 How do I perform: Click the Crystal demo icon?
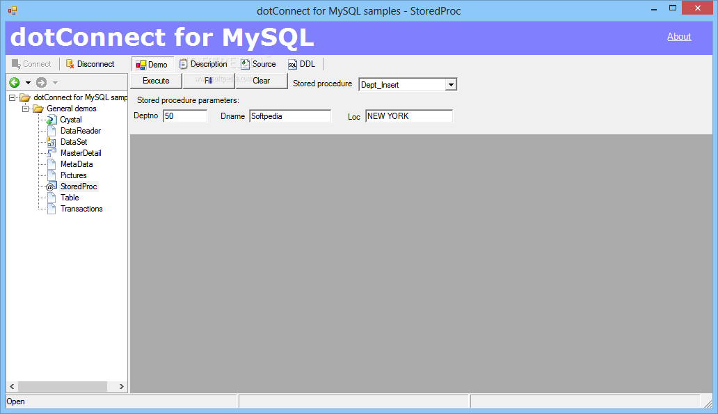tap(51, 120)
